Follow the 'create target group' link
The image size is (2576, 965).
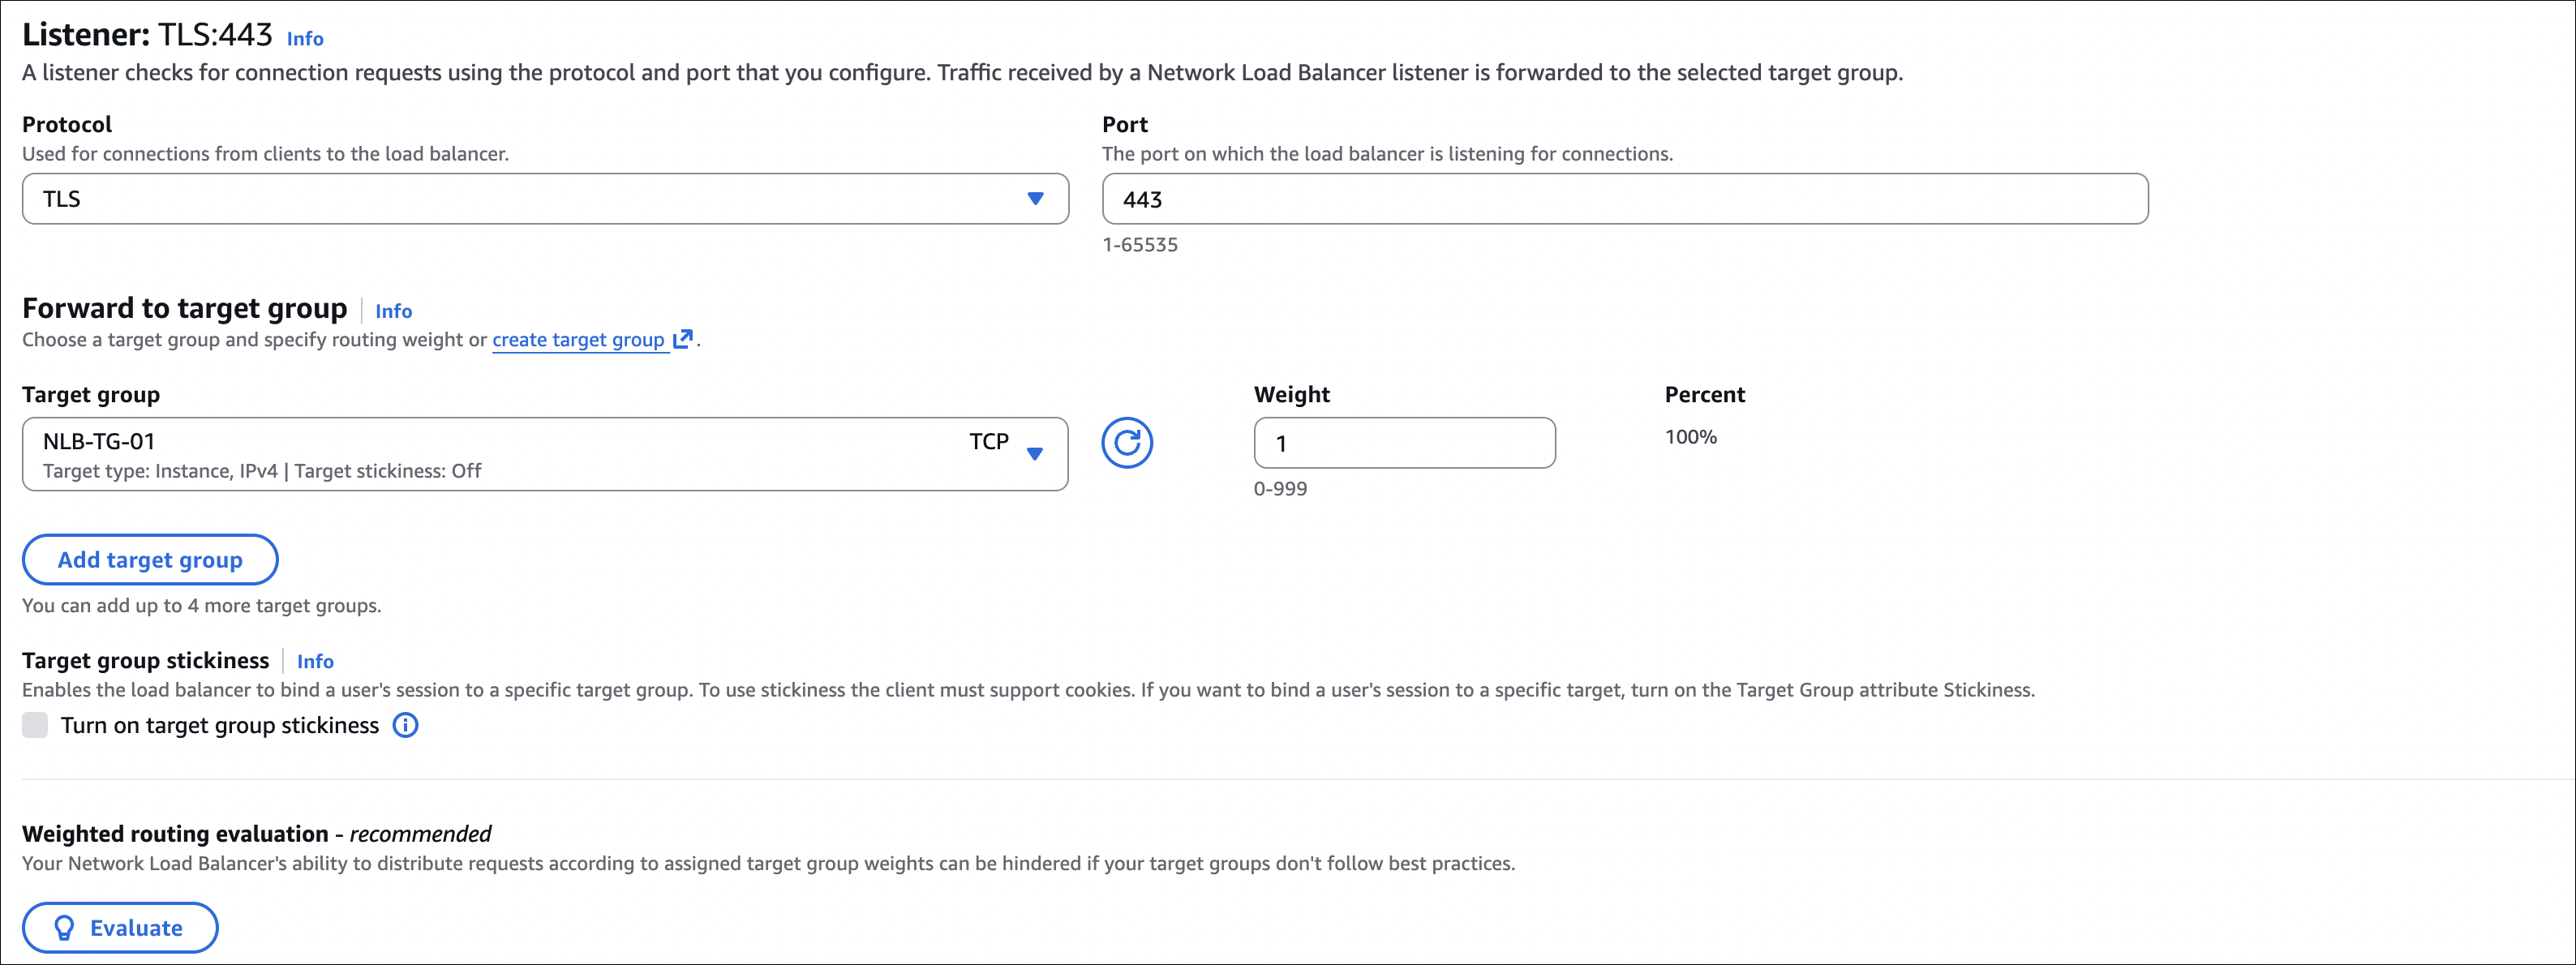click(578, 340)
